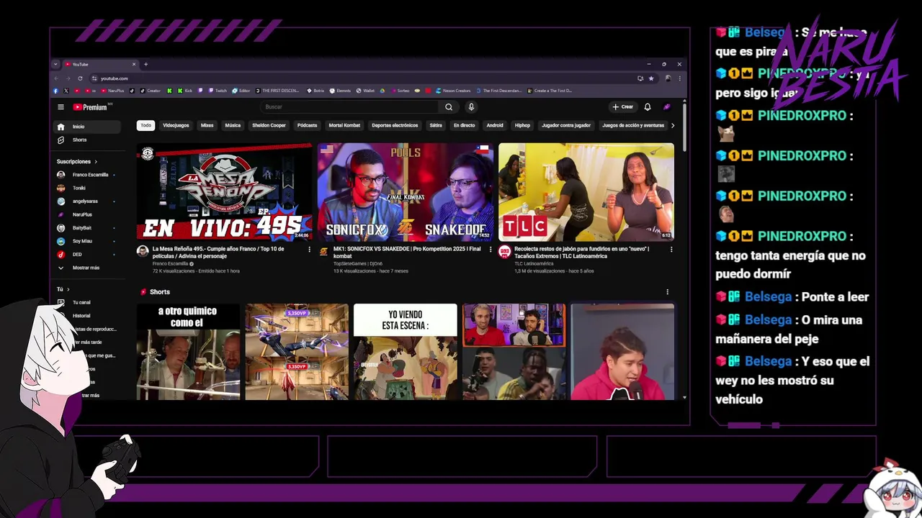This screenshot has width=922, height=518.
Task: Select the Videojuegos filter chip
Action: [x=176, y=125]
